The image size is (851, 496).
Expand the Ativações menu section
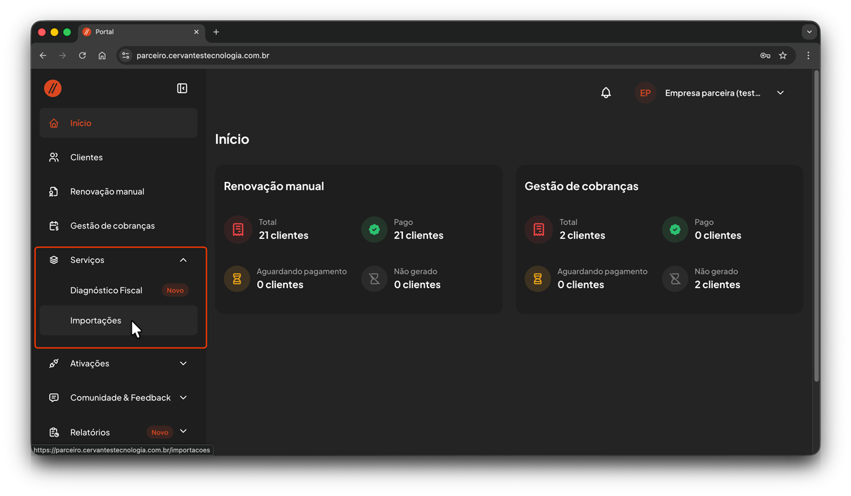click(x=183, y=363)
